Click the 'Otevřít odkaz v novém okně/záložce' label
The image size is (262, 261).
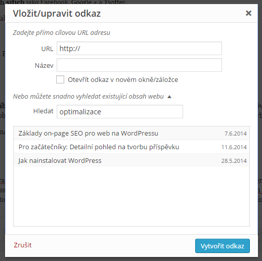click(123, 80)
